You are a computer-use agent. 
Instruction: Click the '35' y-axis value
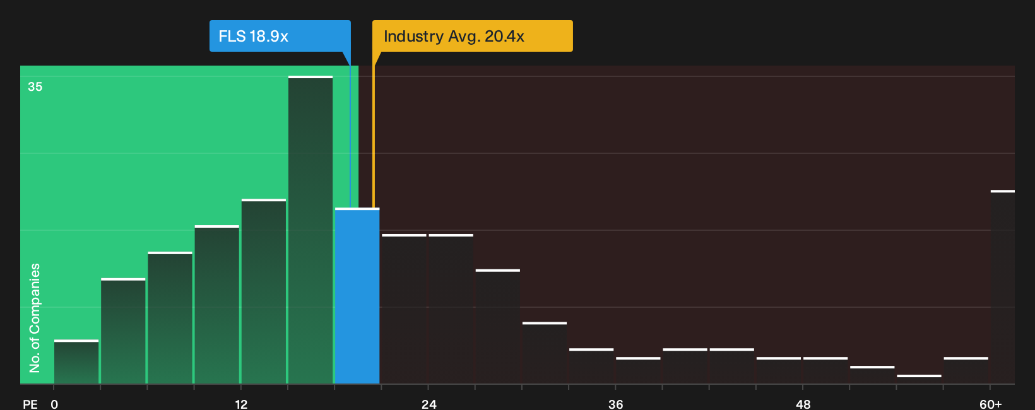pyautogui.click(x=35, y=87)
